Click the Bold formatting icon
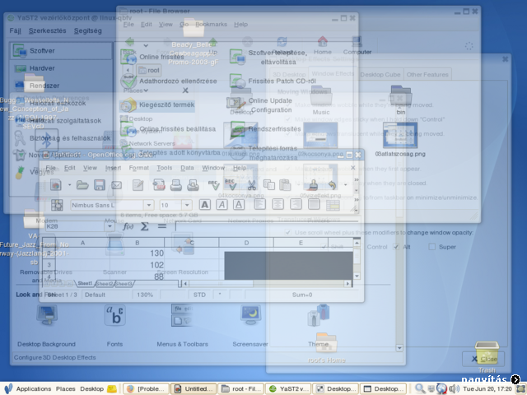Image resolution: width=527 pixels, height=395 pixels. (x=203, y=205)
